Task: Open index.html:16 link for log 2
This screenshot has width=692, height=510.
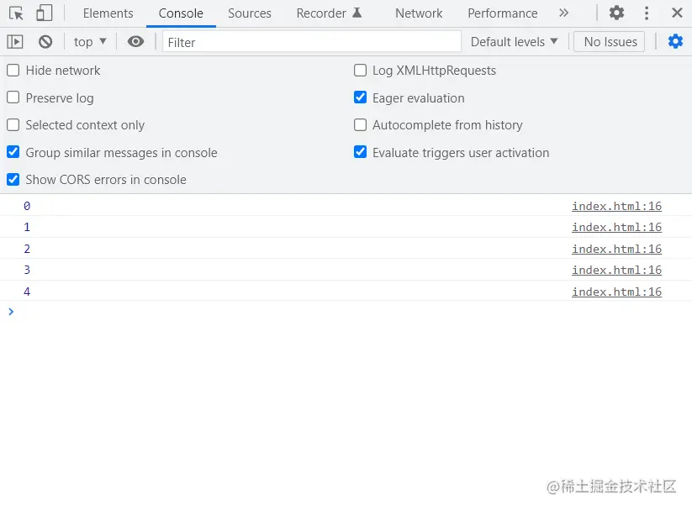Action: [x=616, y=249]
